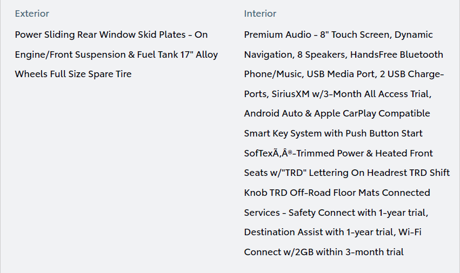The height and width of the screenshot is (273, 460).
Task: Click the words Android Auto
Action: [x=273, y=113]
